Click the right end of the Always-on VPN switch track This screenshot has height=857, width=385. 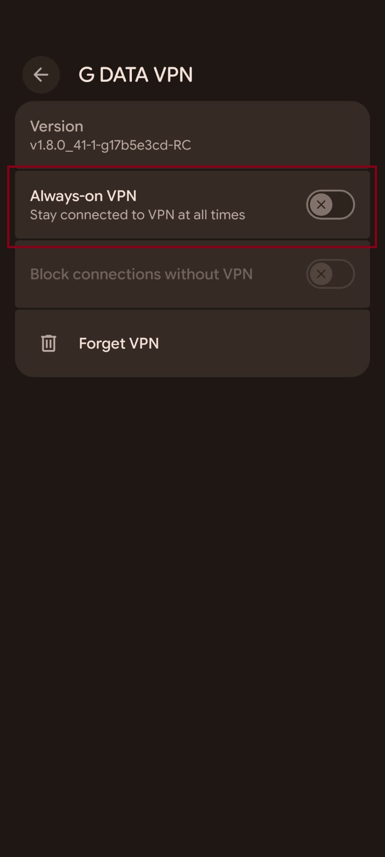pyautogui.click(x=345, y=205)
